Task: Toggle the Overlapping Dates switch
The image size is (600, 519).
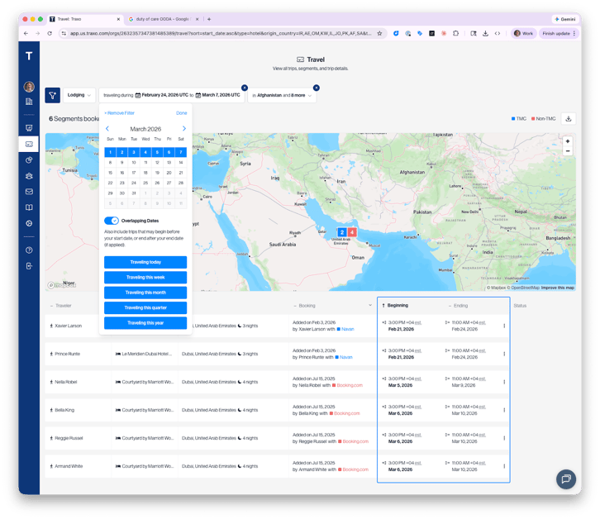Action: pos(112,221)
